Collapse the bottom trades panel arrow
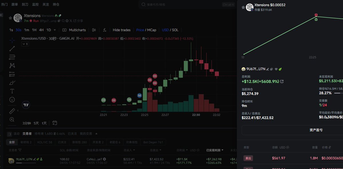Image resolution: width=343 pixels, height=169 pixels. [x=96, y=133]
